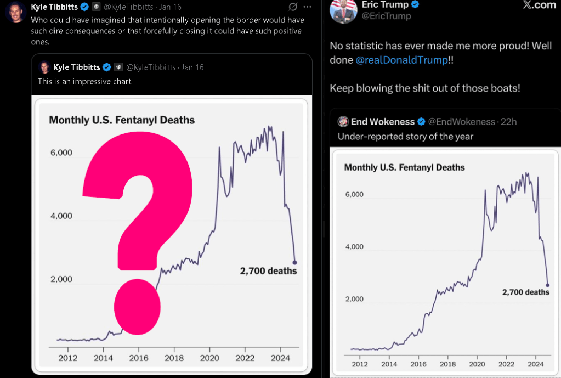Click the affiliation badge next to top Kyle Tibbitts checkmark
This screenshot has width=561, height=378.
[x=95, y=7]
